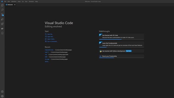Image resolution: width=174 pixels, height=98 pixels.
Task: Open the Bookmarks view in the activity bar
Action: coord(2,33)
